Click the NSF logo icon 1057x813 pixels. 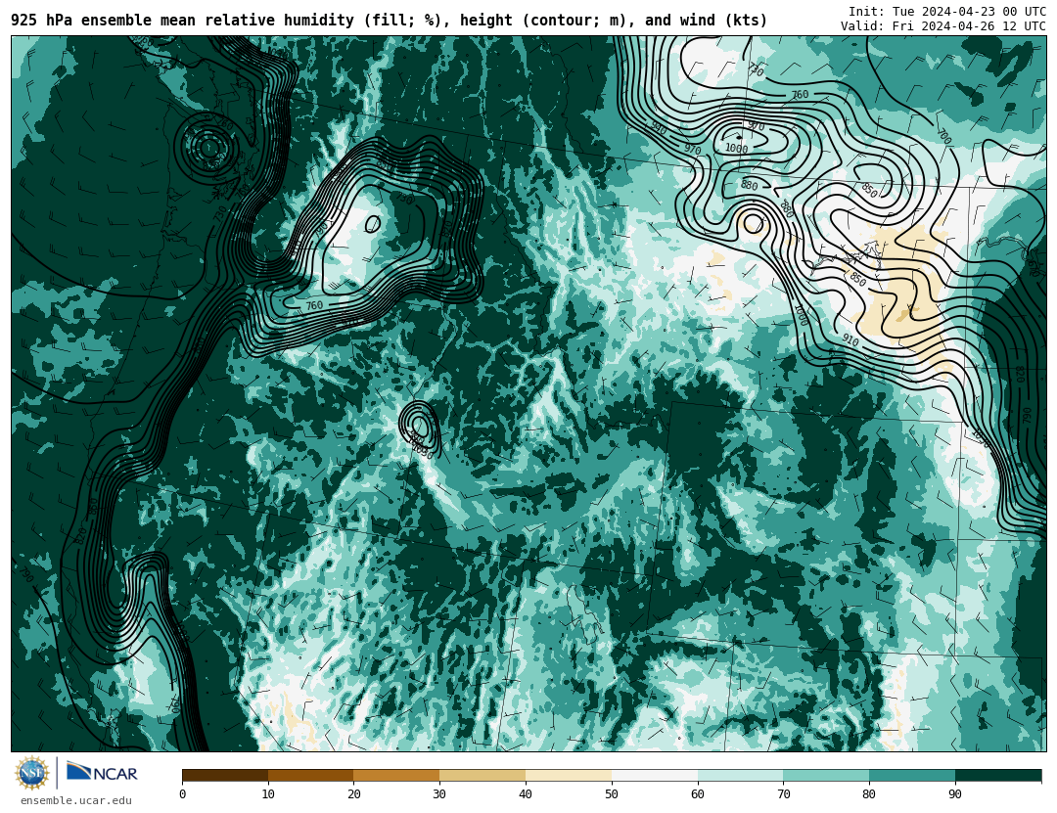click(32, 773)
